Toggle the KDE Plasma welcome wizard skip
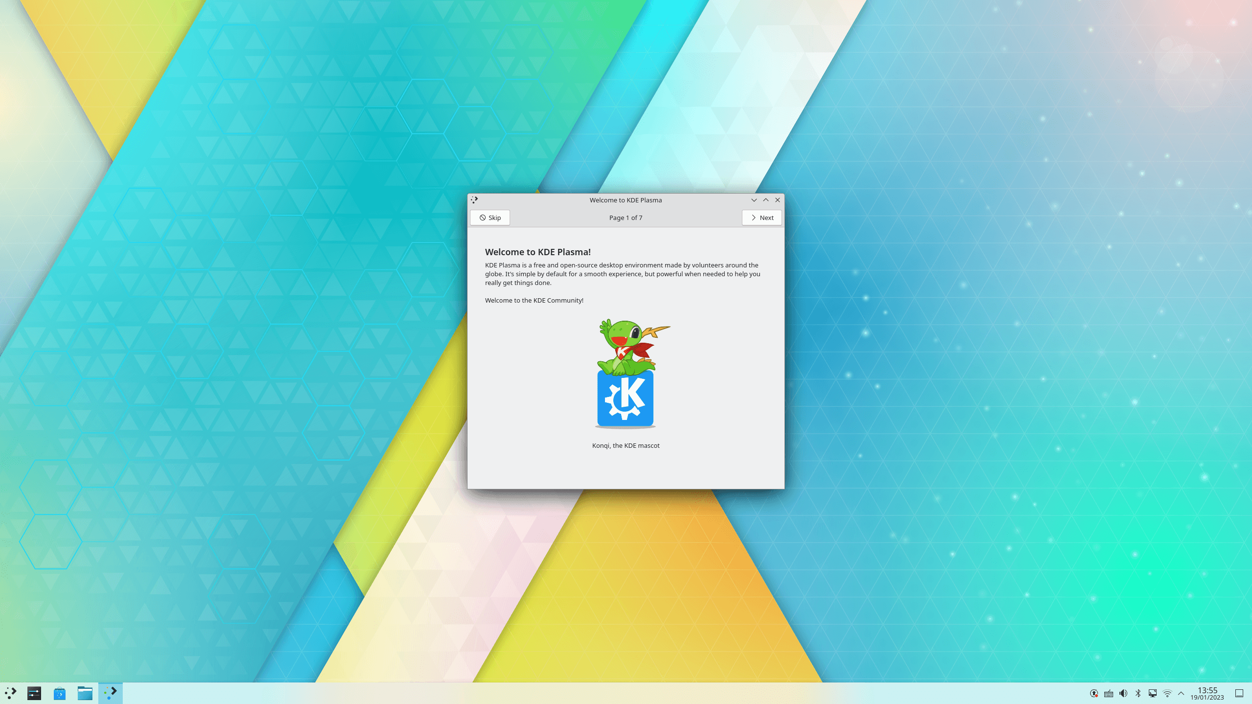Image resolution: width=1252 pixels, height=704 pixels. (489, 218)
